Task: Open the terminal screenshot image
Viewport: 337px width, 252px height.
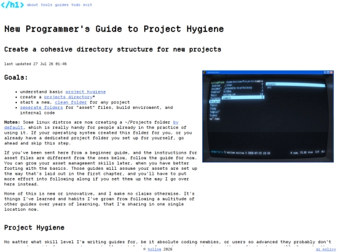Action: 268,116
